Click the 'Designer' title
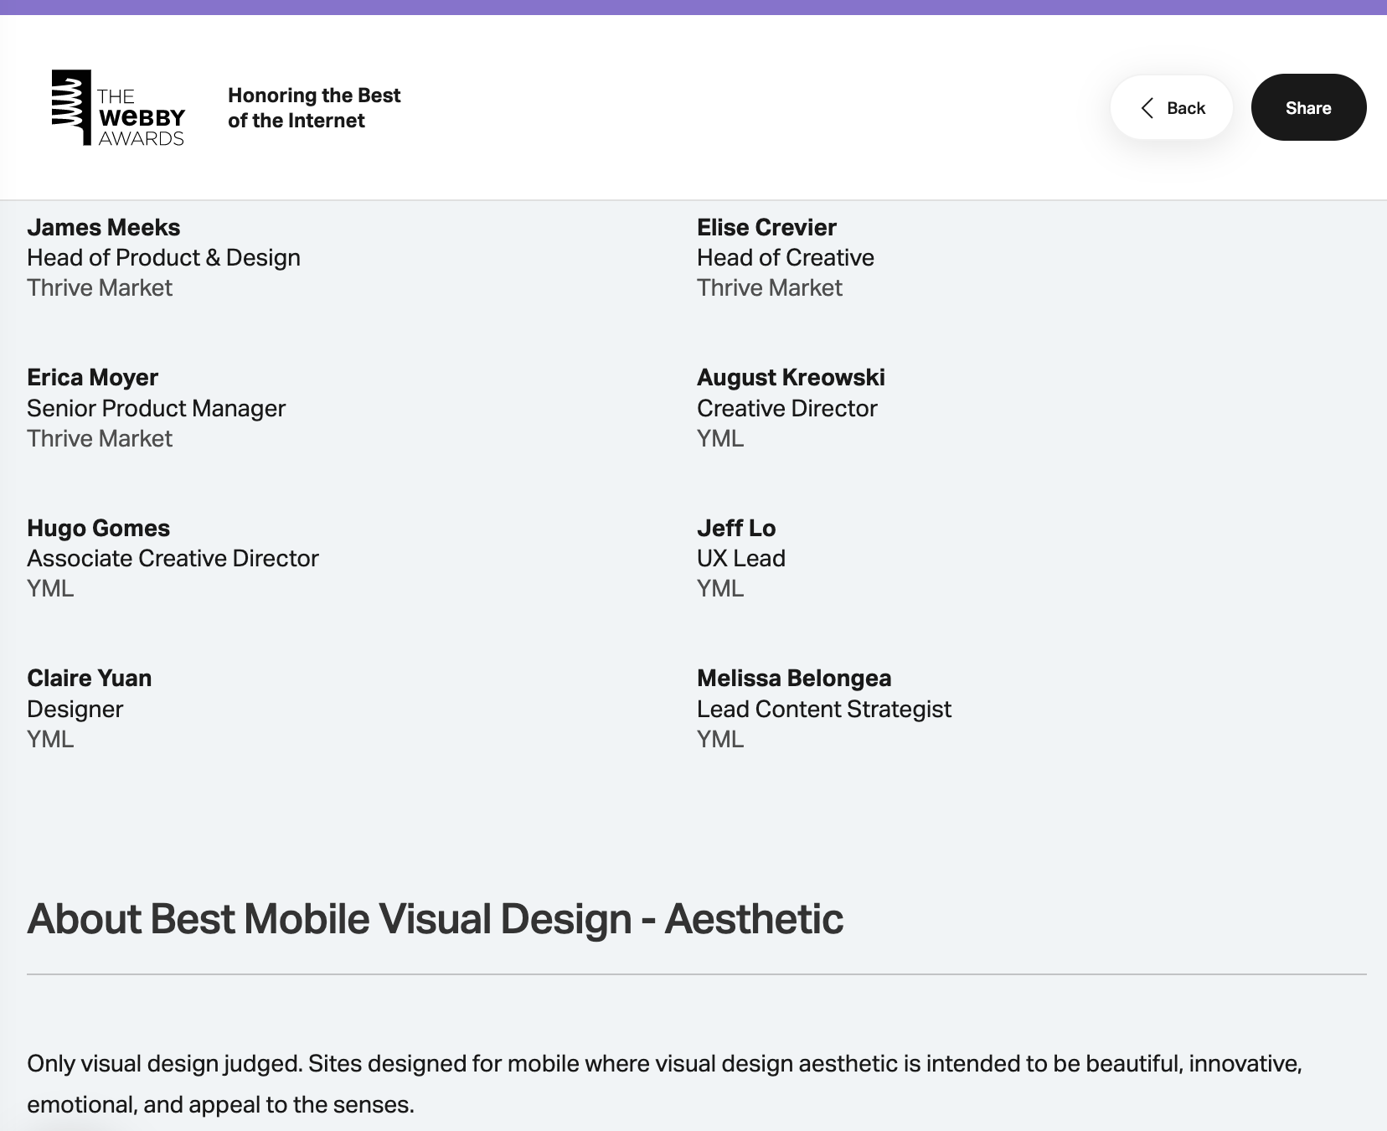The width and height of the screenshot is (1387, 1131). click(75, 709)
